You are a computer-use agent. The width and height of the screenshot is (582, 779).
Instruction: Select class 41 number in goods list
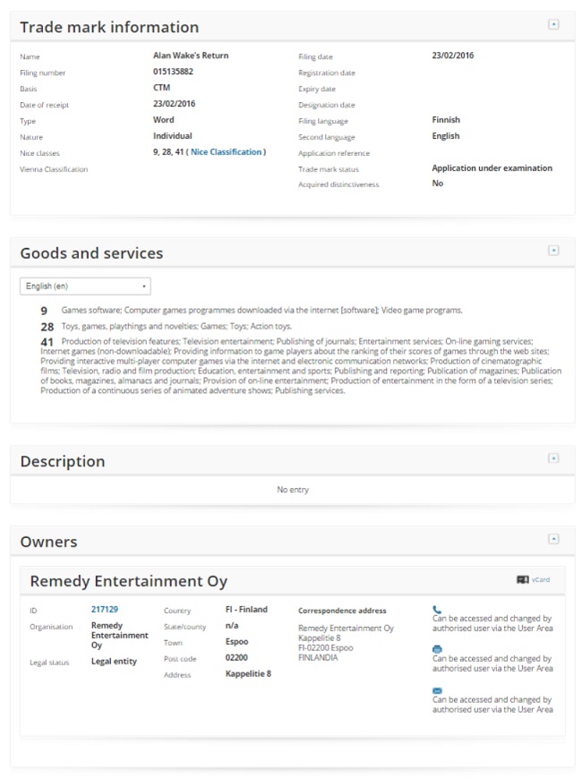[x=47, y=342]
